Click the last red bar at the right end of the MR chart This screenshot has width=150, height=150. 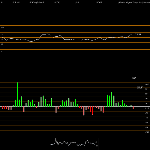point(133,108)
